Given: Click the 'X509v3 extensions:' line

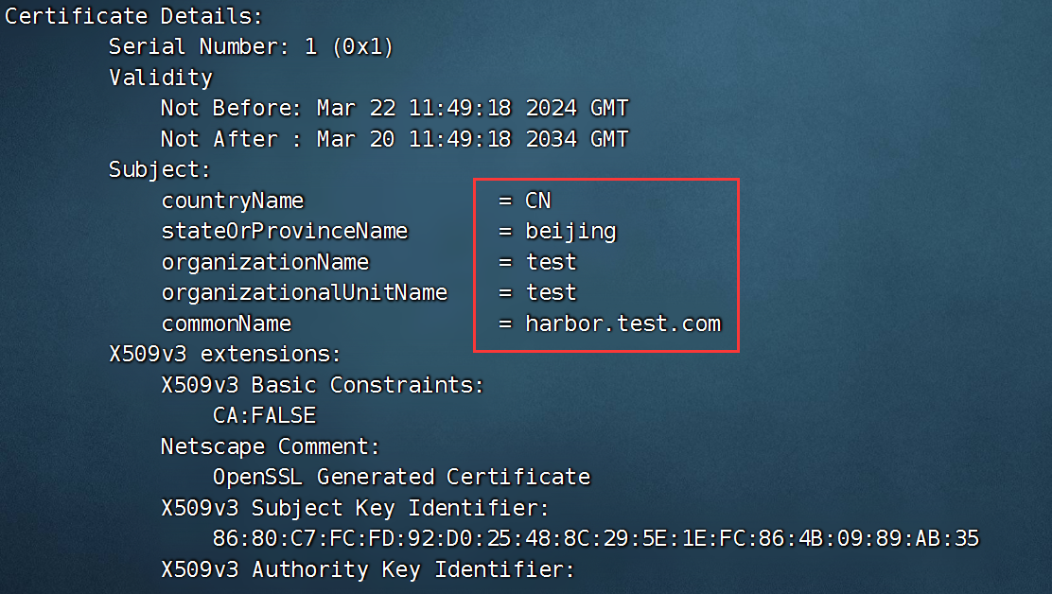Looking at the screenshot, I should [x=225, y=354].
